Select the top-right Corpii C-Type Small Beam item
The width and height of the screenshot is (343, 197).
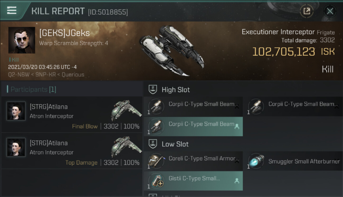pos(293,106)
